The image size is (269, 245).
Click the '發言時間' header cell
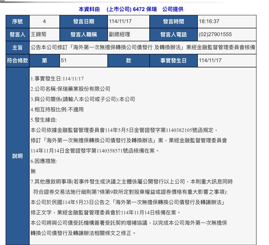pos(173,22)
